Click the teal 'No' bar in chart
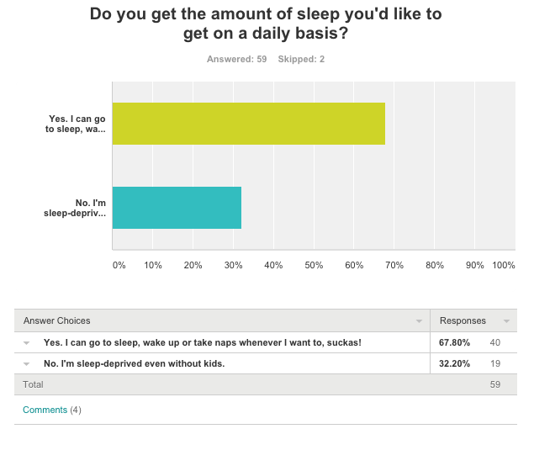Screen dimensions: 534x450 tap(177, 208)
